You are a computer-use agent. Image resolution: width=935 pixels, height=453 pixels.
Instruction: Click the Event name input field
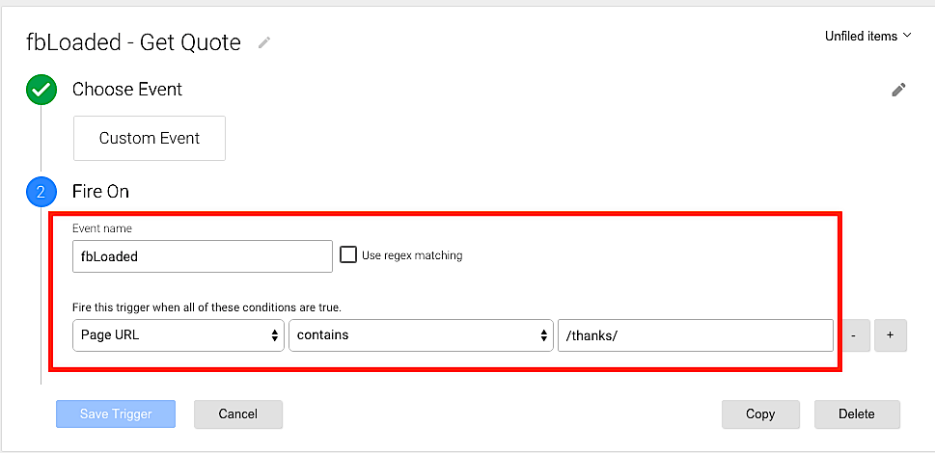click(203, 257)
